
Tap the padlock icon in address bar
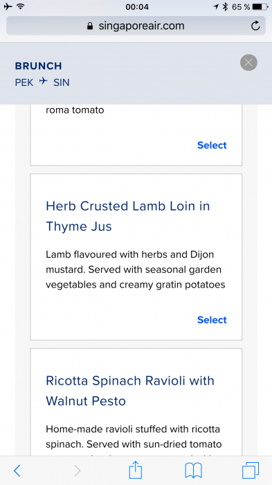tap(90, 26)
